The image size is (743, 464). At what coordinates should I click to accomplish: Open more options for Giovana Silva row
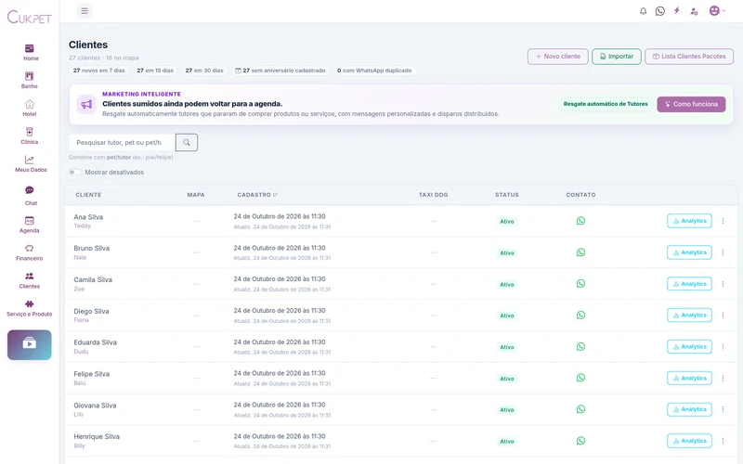(x=723, y=409)
